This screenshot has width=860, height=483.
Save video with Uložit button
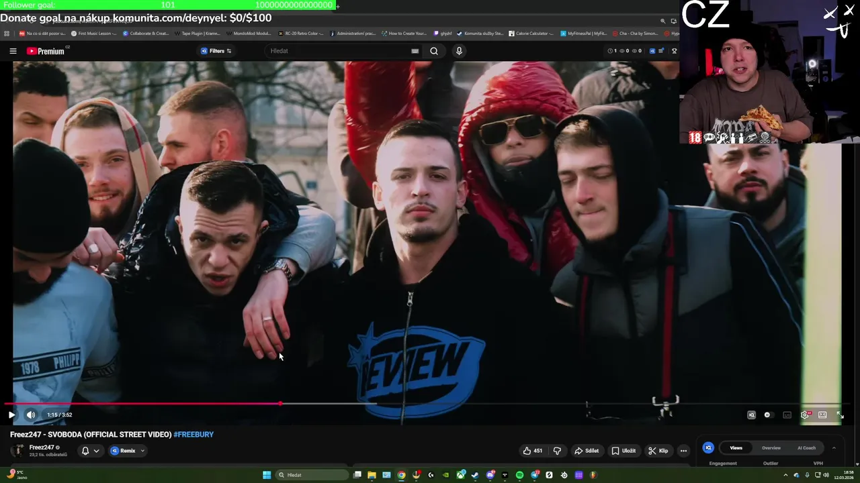click(x=623, y=451)
